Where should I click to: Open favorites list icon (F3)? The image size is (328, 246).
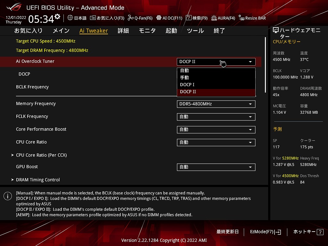(x=93, y=18)
